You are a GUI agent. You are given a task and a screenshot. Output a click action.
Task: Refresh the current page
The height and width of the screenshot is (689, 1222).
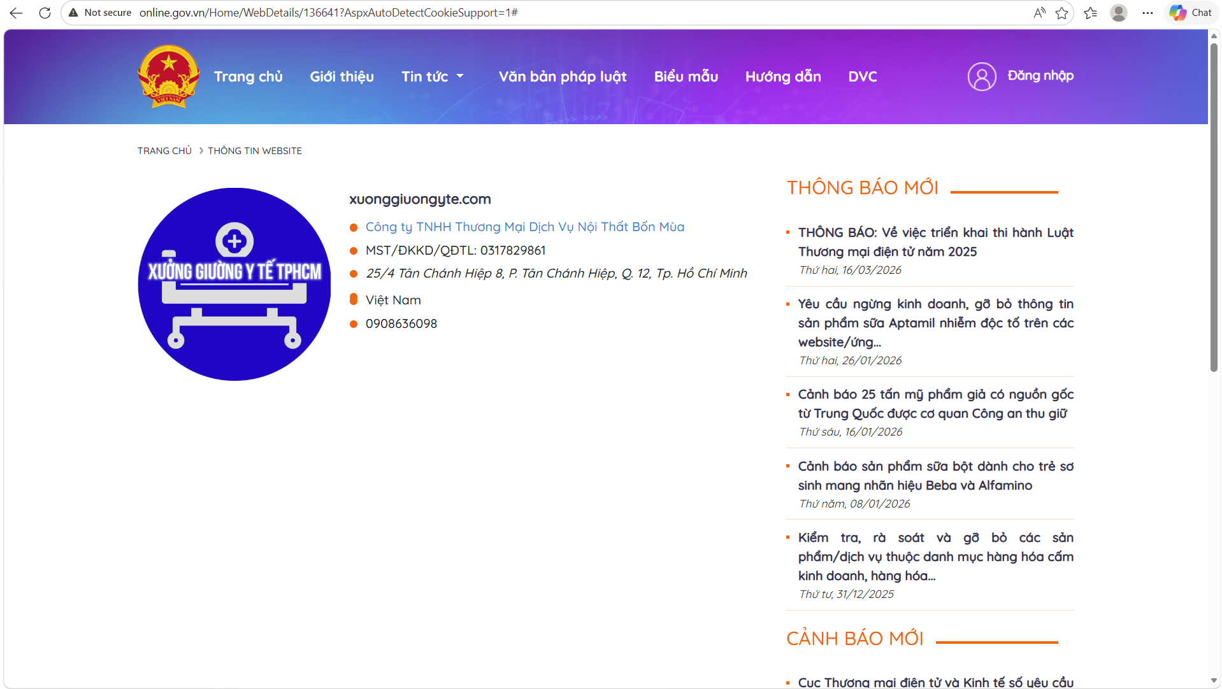(45, 12)
